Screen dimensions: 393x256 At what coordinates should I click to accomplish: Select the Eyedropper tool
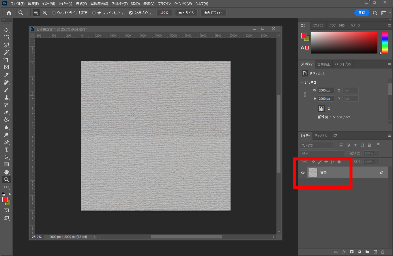6,75
